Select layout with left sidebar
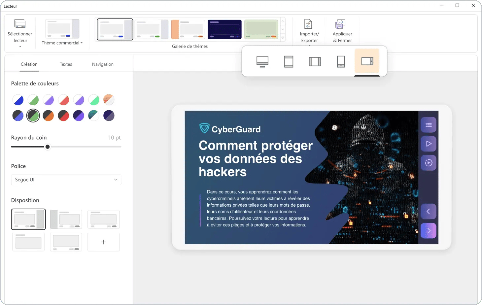Viewport: 482px width, 305px height. [66, 219]
